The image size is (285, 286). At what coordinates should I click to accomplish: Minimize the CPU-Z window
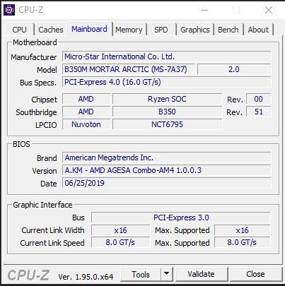(x=204, y=10)
